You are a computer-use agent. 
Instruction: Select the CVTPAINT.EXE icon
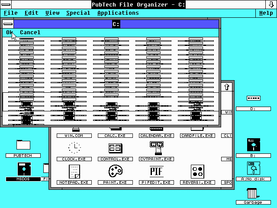click(157, 148)
